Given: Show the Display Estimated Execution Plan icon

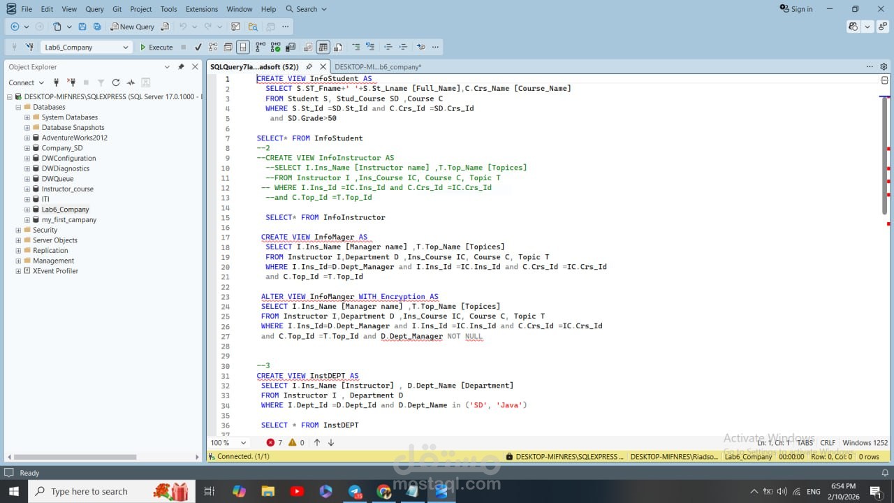Looking at the screenshot, I should point(213,48).
